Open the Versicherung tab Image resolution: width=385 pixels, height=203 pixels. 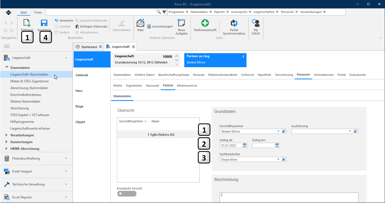click(284, 75)
